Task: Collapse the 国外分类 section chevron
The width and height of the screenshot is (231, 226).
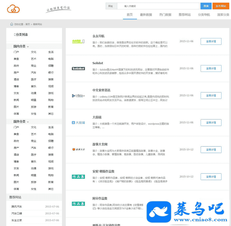Action: click(28, 122)
